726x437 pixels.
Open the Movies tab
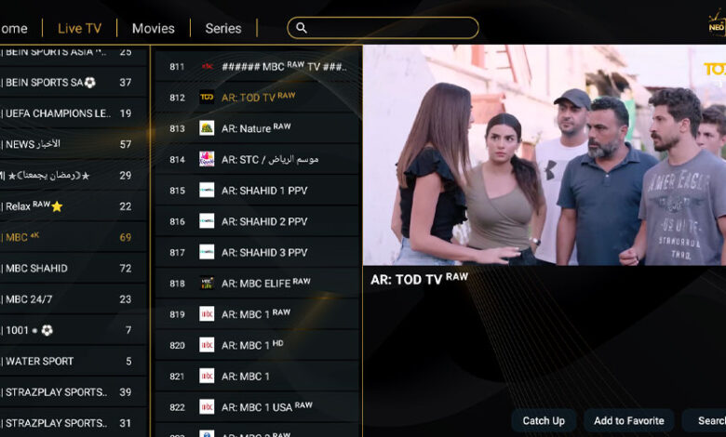click(x=154, y=28)
